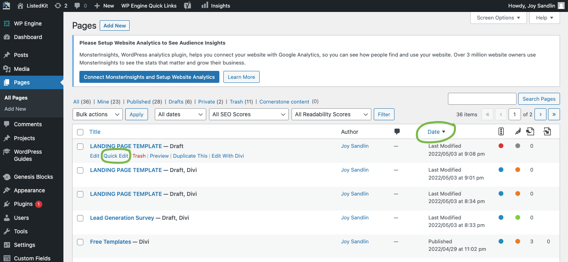The image size is (568, 262).
Task: Click the current page number field
Action: (515, 114)
